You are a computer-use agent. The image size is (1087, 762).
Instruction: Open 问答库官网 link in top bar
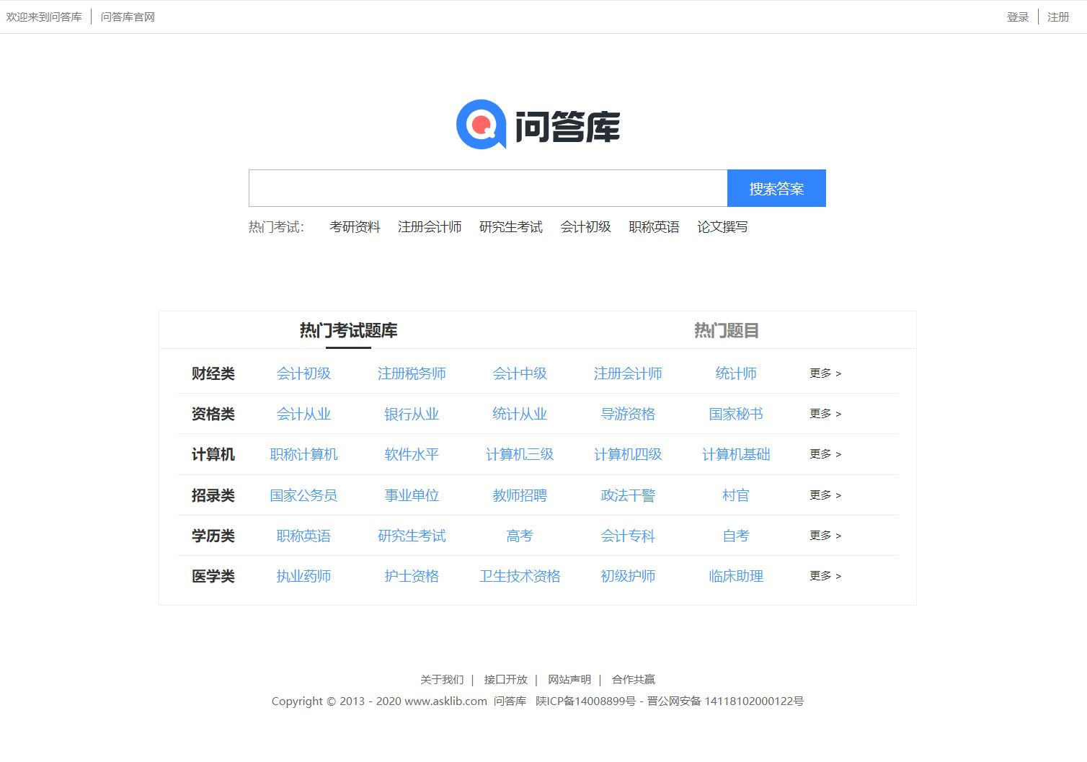pos(128,17)
